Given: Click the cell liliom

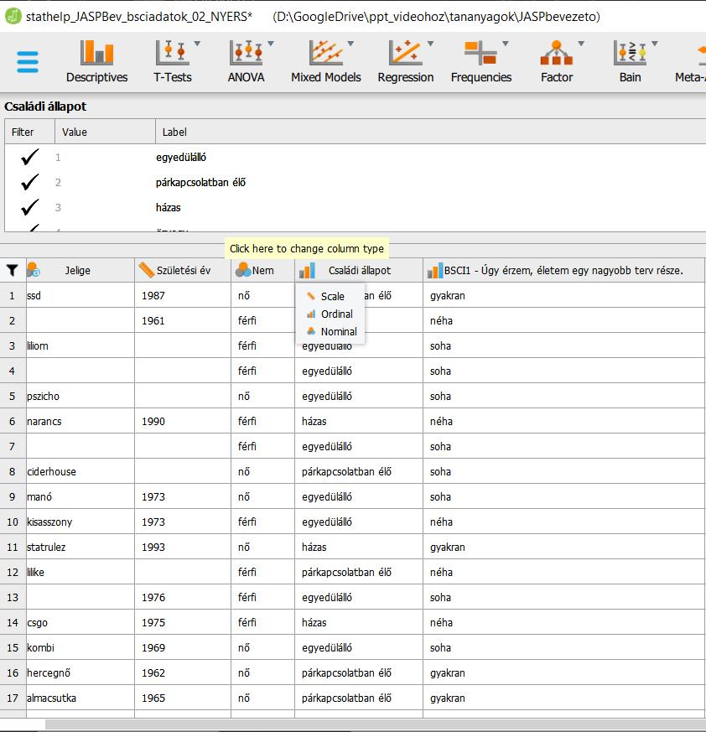Looking at the screenshot, I should pyautogui.click(x=80, y=346).
